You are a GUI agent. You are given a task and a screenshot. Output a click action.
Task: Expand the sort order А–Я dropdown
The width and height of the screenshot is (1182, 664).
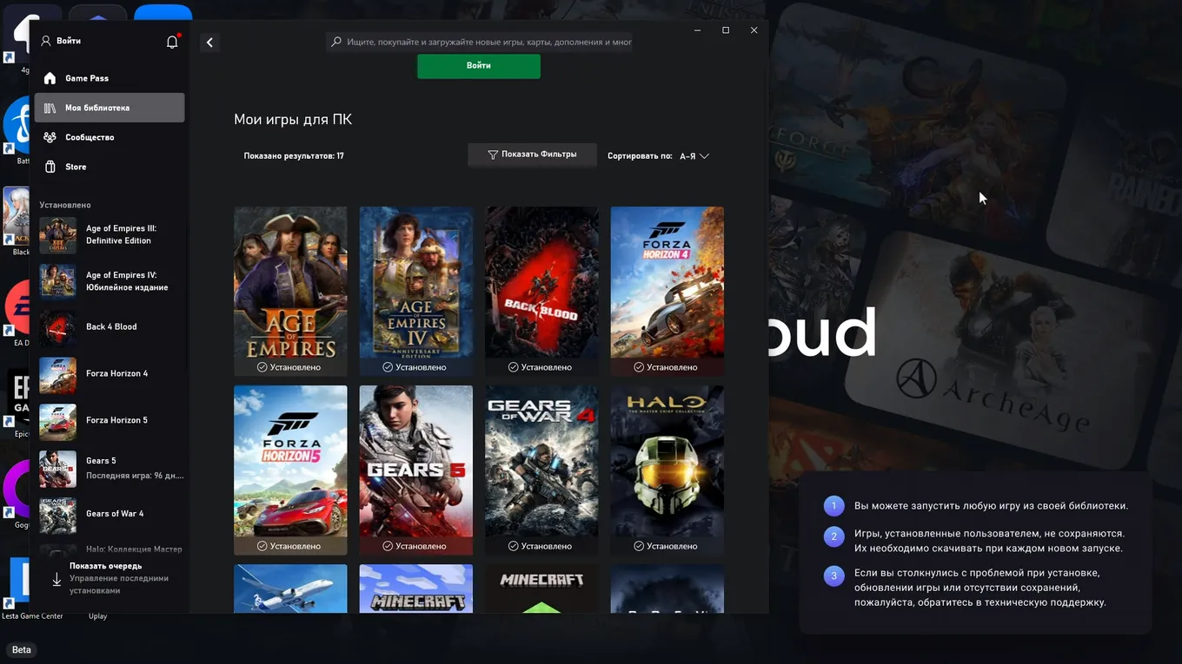(694, 156)
